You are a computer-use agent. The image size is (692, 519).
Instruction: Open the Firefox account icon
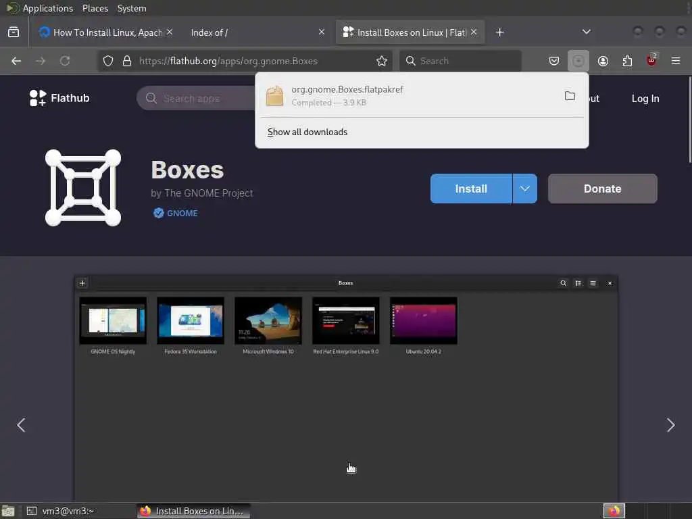click(x=603, y=61)
